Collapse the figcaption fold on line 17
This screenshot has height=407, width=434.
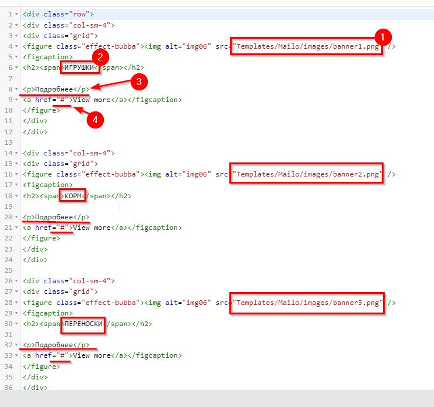(x=16, y=185)
